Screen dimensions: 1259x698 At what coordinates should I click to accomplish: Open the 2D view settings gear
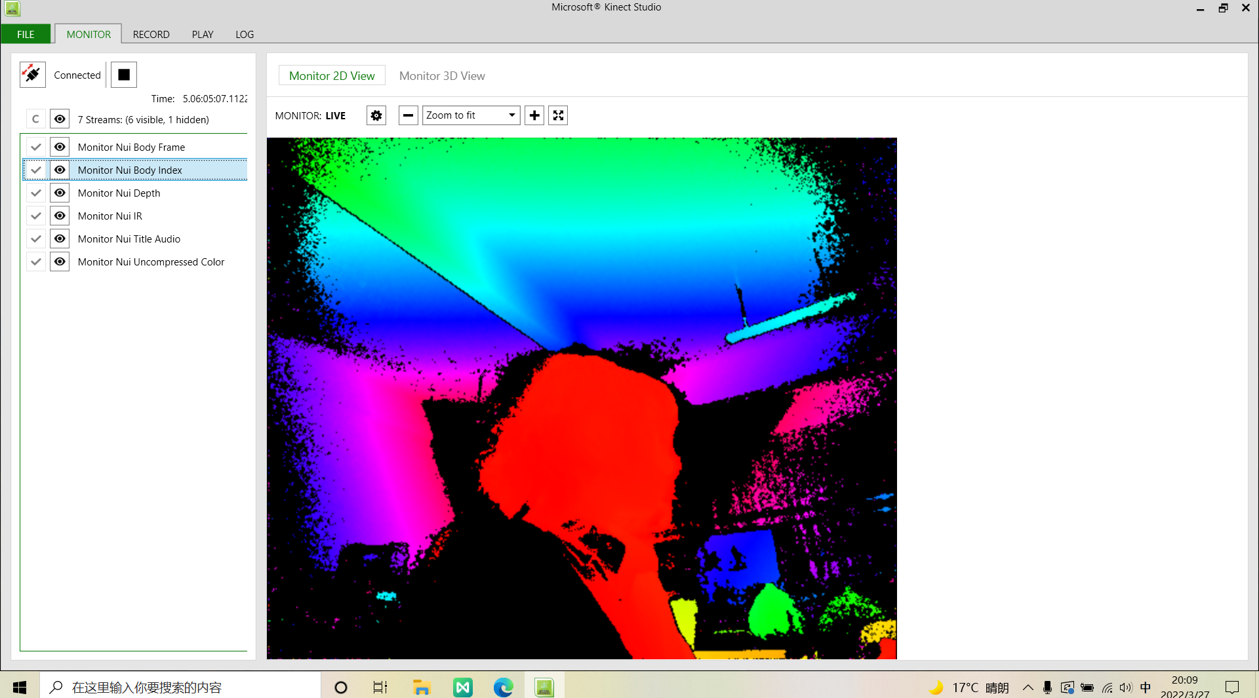click(376, 115)
